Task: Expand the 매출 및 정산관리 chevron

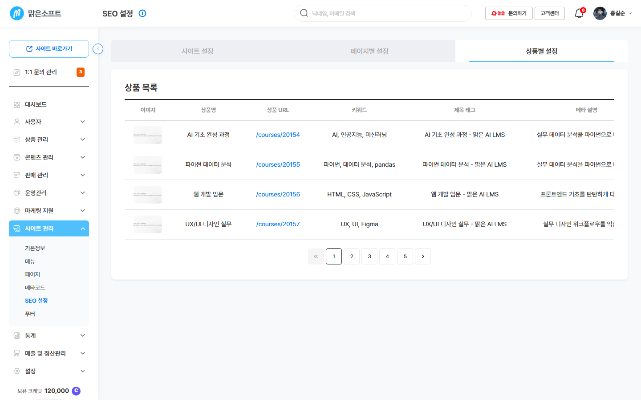Action: (83, 353)
